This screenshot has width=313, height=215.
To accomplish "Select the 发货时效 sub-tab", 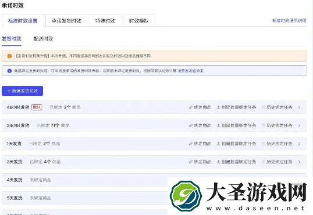I will coord(12,39).
